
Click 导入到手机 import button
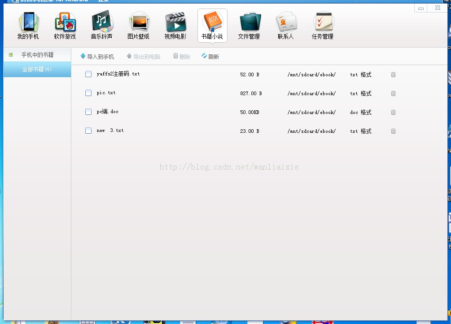pos(97,57)
